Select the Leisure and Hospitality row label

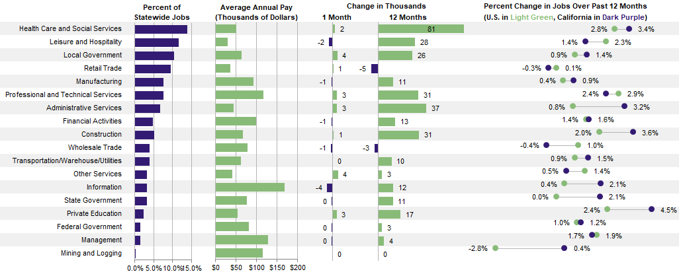click(89, 42)
